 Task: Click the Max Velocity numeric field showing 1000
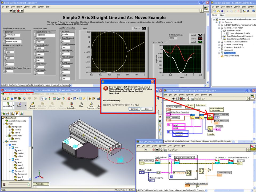pyautogui.click(x=40, y=42)
